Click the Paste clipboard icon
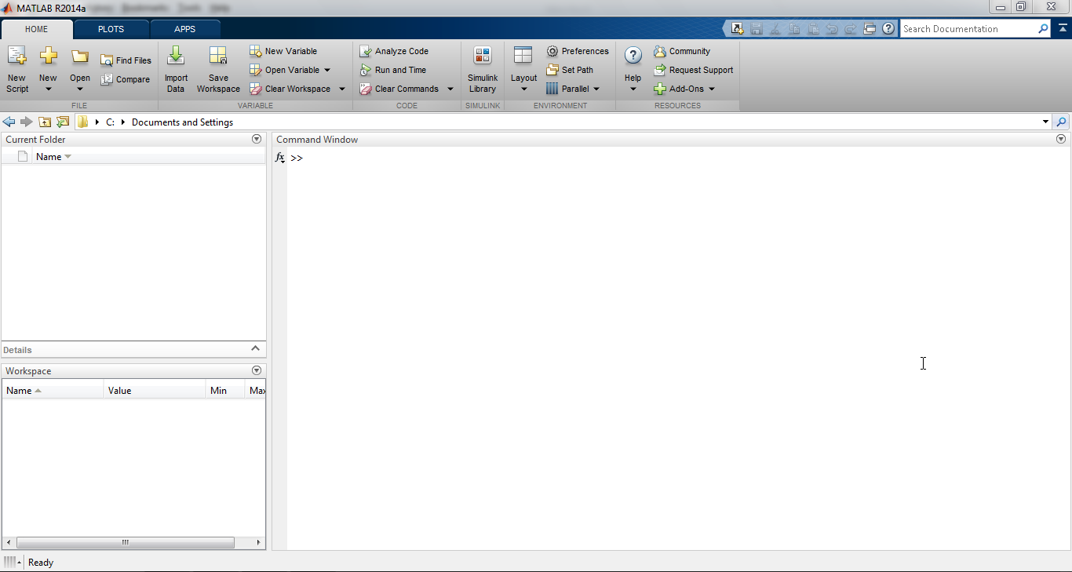Image resolution: width=1072 pixels, height=572 pixels. click(813, 29)
